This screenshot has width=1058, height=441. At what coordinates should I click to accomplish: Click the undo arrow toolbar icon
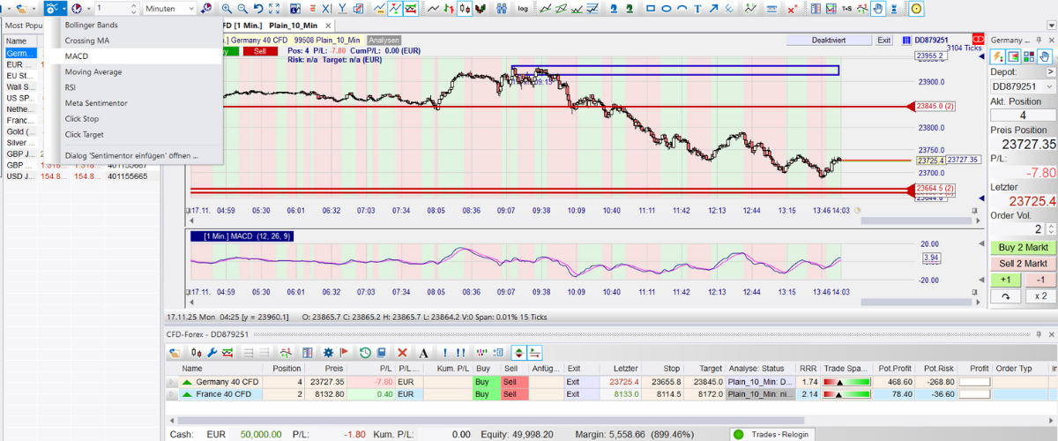click(257, 9)
